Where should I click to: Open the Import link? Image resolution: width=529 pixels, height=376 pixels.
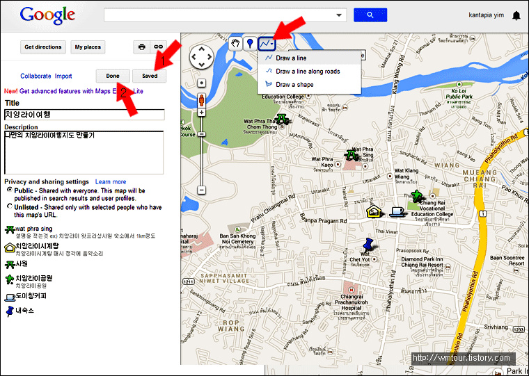point(63,76)
